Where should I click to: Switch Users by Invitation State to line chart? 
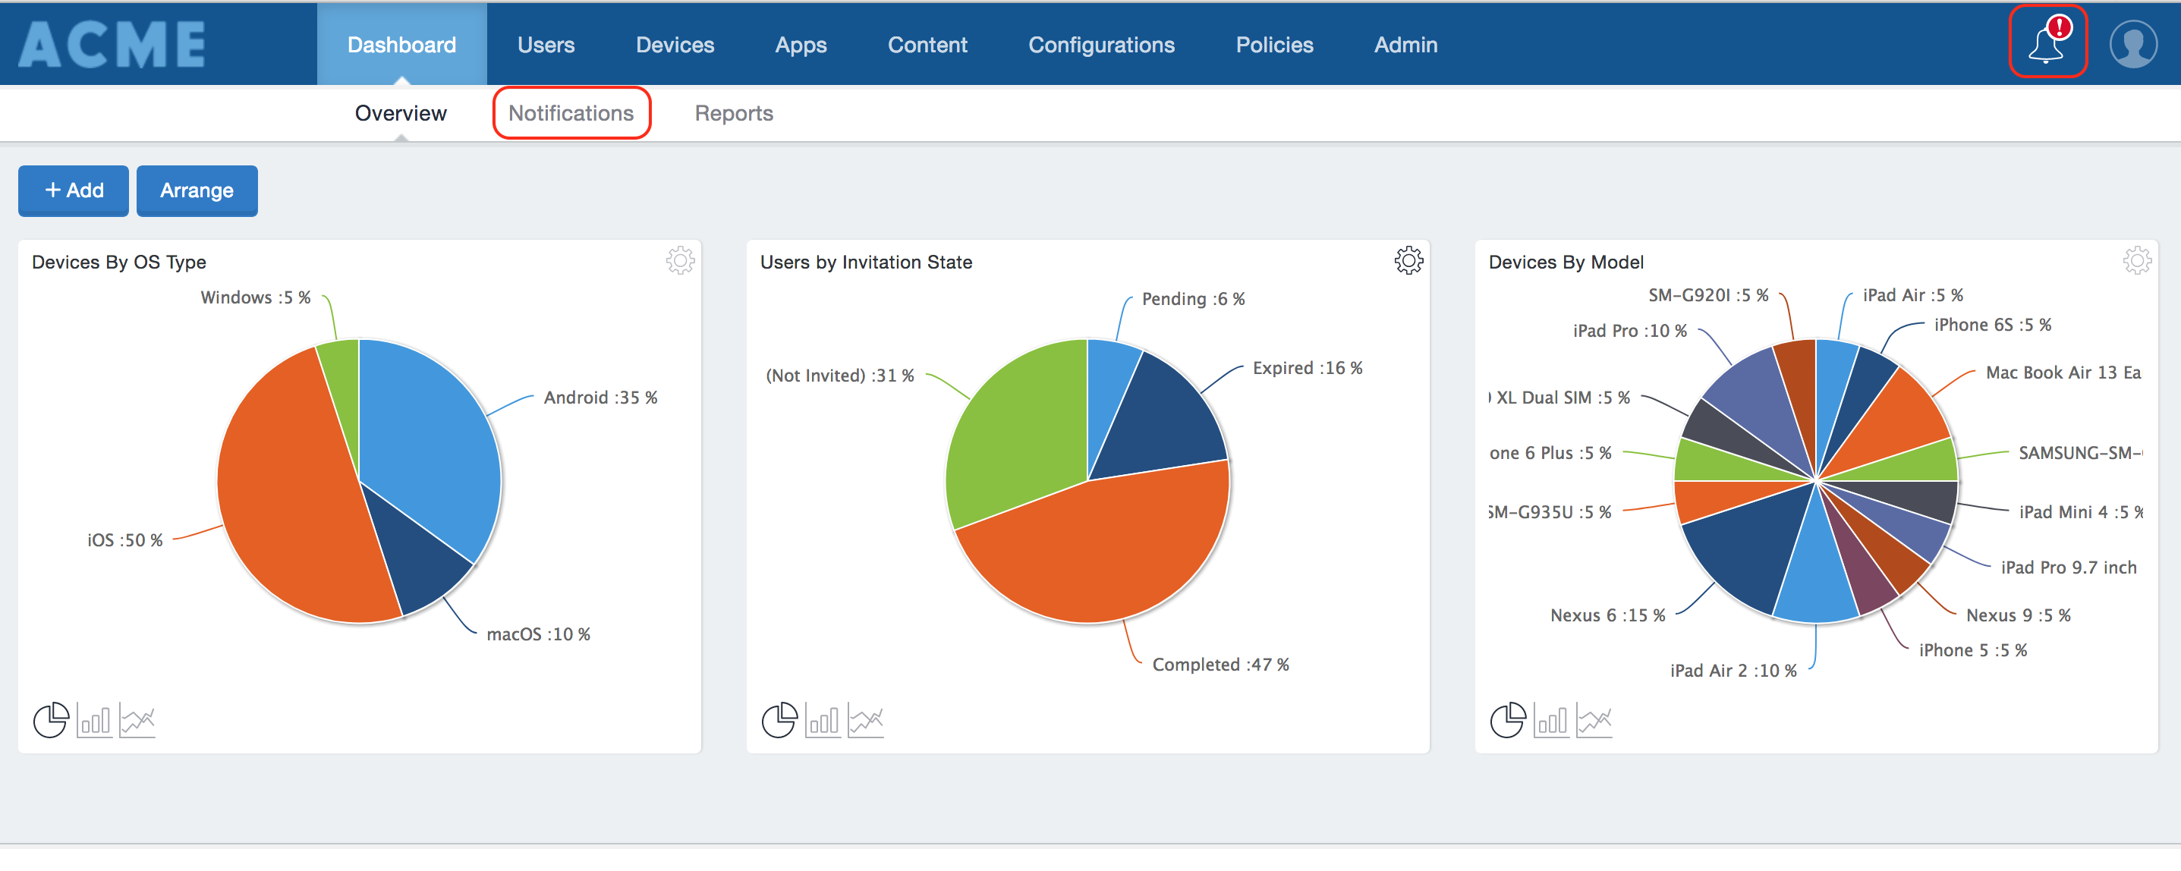(867, 720)
